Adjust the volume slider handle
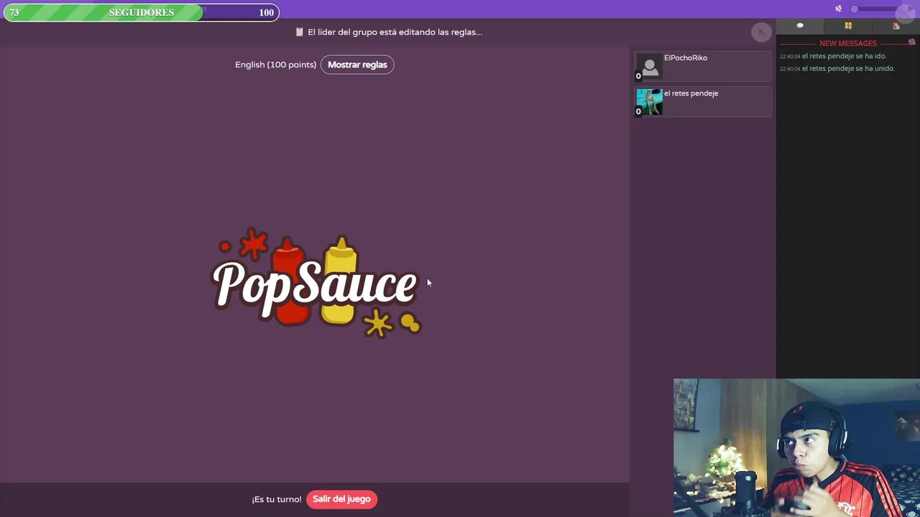The image size is (920, 517). [x=854, y=9]
